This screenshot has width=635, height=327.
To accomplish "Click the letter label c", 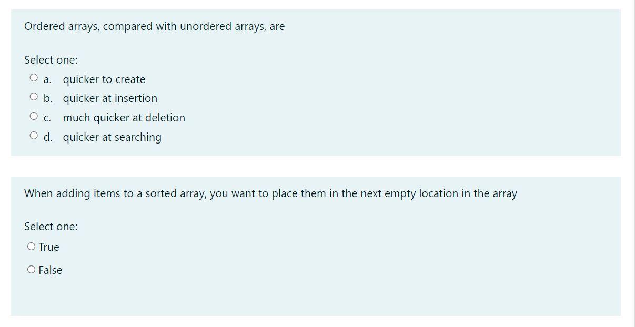I will pyautogui.click(x=47, y=118).
